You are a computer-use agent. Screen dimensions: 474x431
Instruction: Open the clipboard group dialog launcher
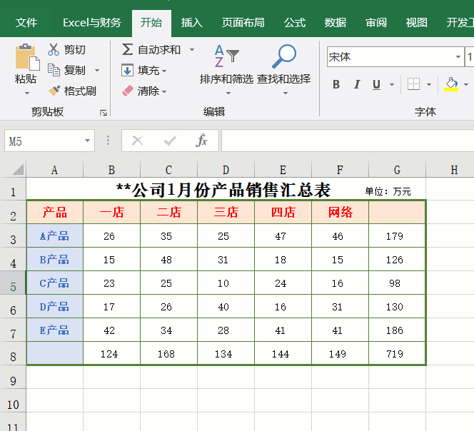pyautogui.click(x=103, y=113)
